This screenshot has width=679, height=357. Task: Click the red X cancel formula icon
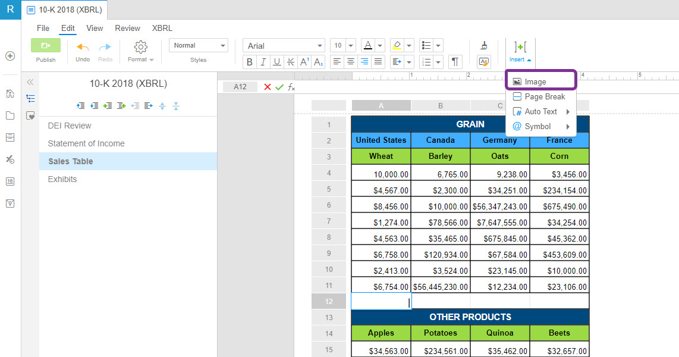pos(267,87)
